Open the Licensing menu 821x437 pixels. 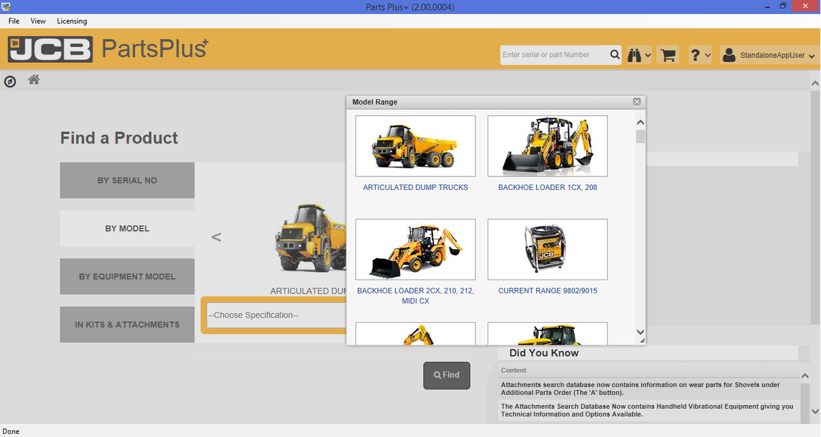72,21
